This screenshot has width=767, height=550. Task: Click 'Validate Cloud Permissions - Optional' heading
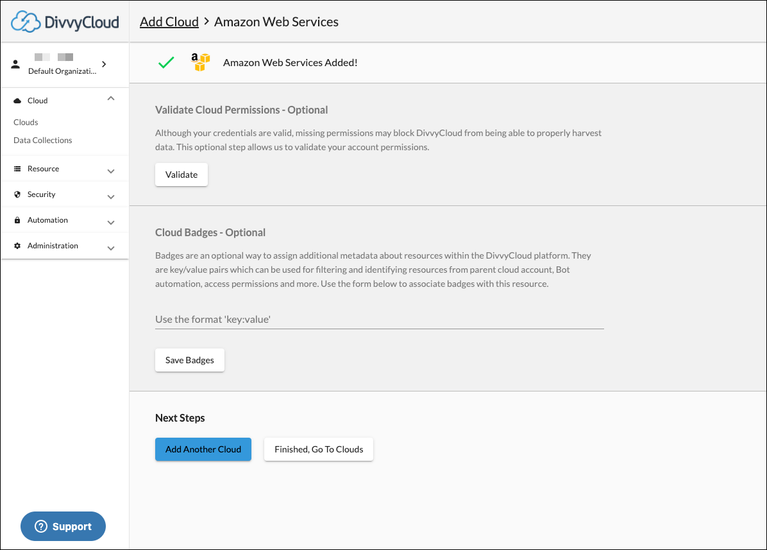pyautogui.click(x=242, y=110)
